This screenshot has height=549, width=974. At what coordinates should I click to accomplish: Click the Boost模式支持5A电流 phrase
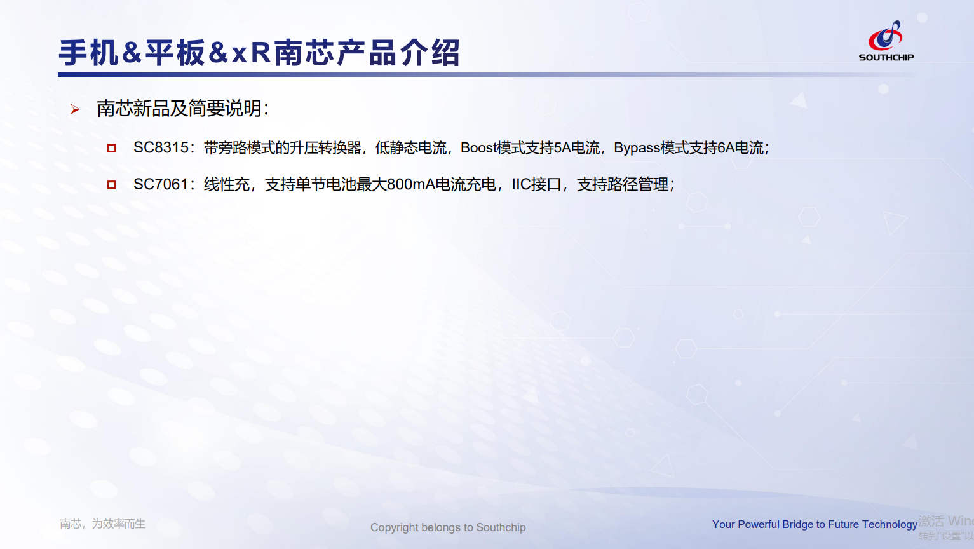click(530, 148)
